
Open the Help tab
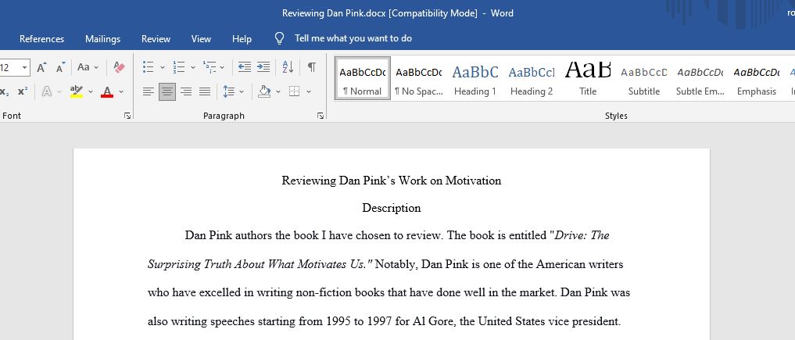(242, 39)
